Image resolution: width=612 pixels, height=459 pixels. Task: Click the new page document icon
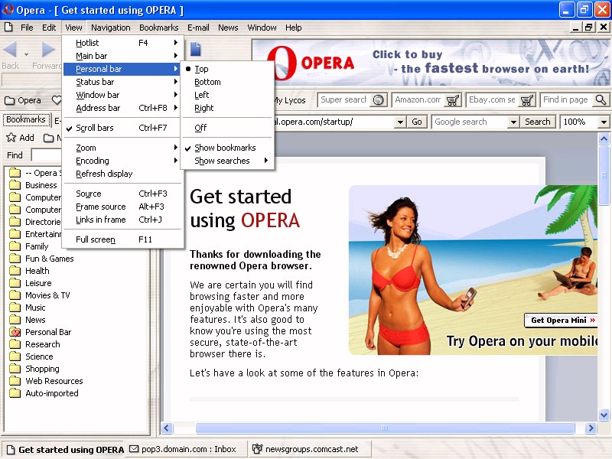[196, 49]
